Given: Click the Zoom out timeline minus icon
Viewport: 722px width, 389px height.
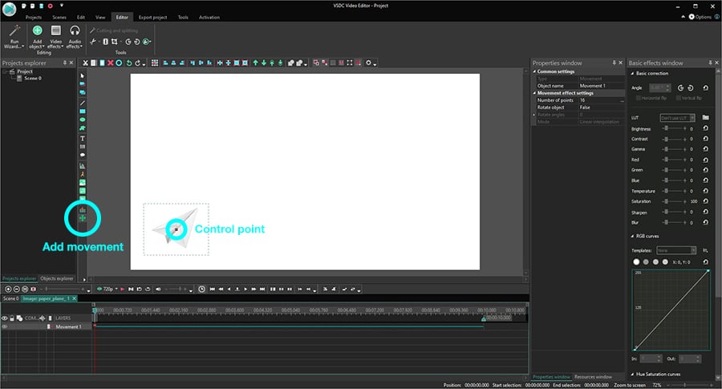Looking at the screenshot, I should coord(17,289).
